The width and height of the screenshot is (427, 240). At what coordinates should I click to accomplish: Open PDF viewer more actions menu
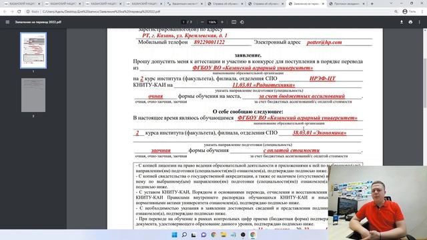pyautogui.click(x=420, y=22)
